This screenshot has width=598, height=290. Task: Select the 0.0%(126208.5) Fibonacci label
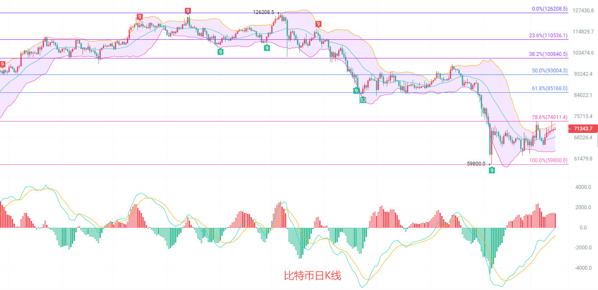pyautogui.click(x=549, y=8)
